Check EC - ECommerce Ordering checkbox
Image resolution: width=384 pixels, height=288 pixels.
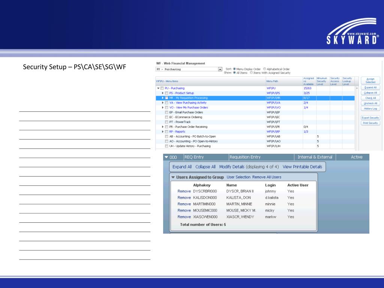coord(166,117)
